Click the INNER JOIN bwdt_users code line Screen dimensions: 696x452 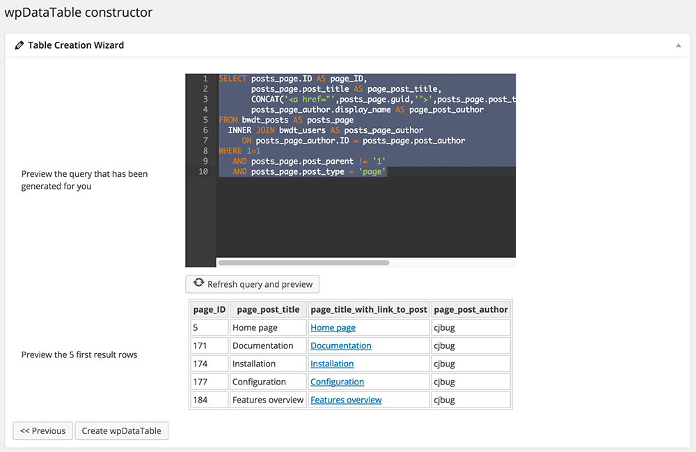tap(326, 130)
